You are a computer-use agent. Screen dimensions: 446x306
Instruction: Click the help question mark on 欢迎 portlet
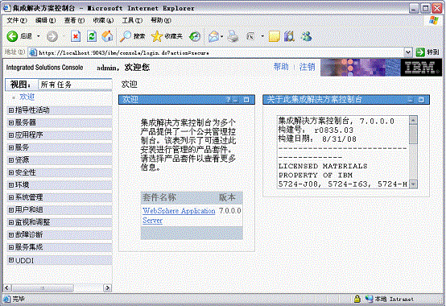pyautogui.click(x=228, y=100)
